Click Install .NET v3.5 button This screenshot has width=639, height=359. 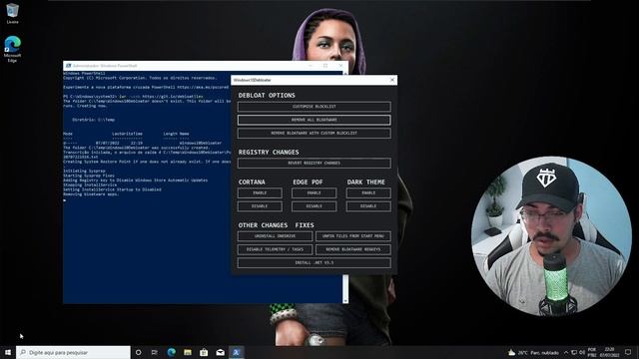[x=314, y=262]
